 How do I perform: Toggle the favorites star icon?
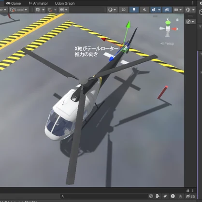(x=180, y=196)
